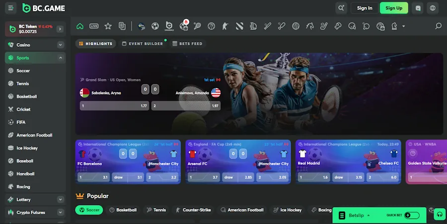
Task: Select the table tennis icon in the sports bar
Action: [x=366, y=26]
